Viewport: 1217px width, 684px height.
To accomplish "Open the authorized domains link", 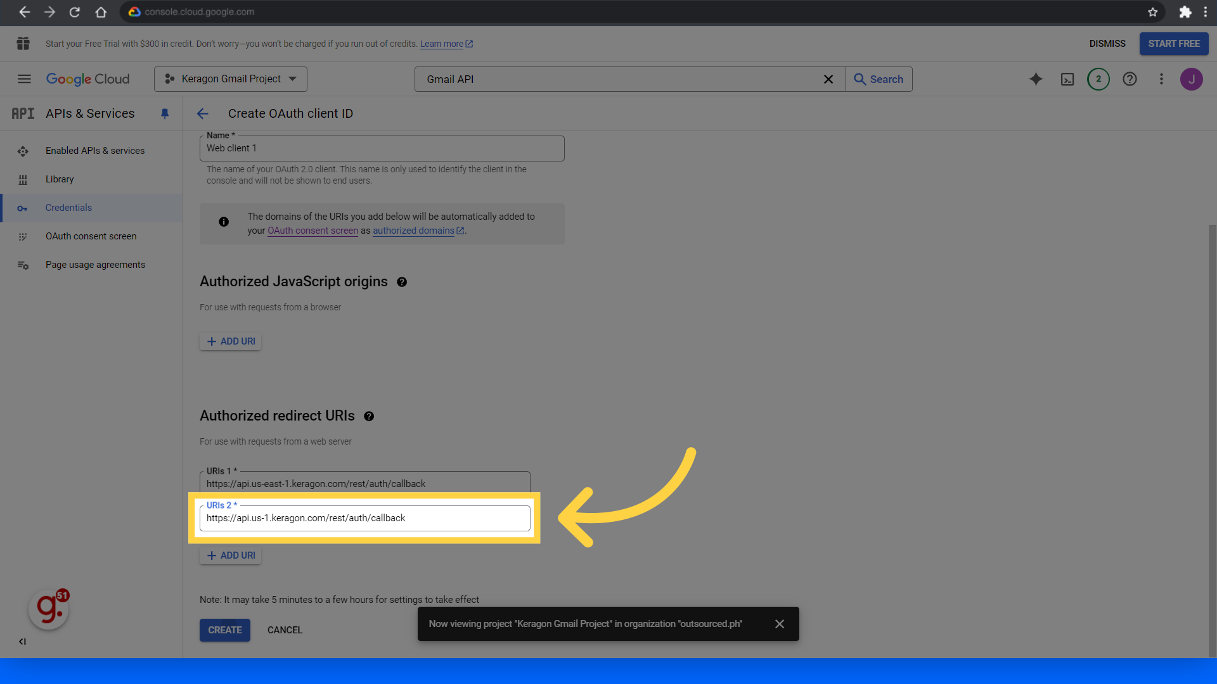I will tap(418, 231).
